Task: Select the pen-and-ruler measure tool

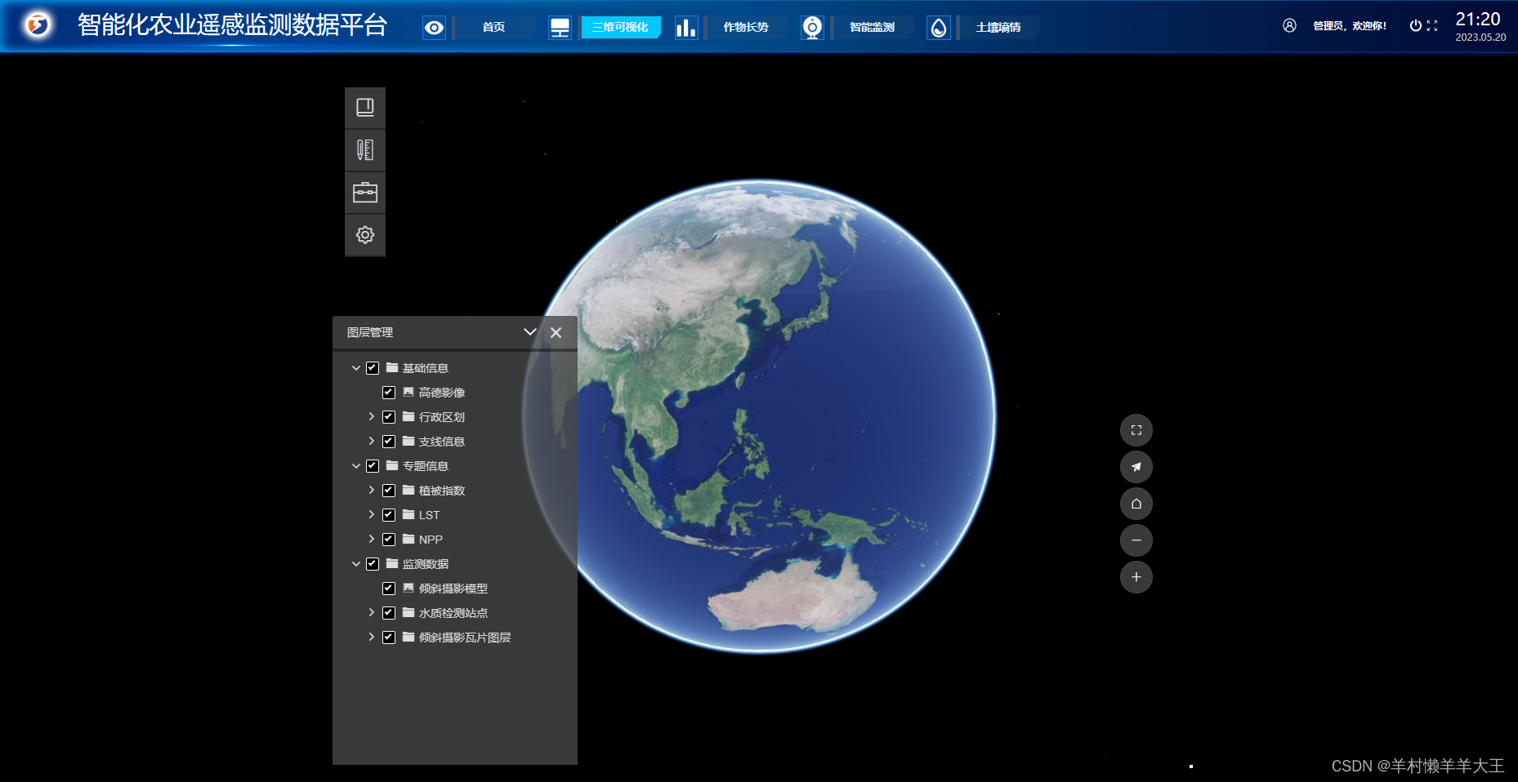Action: [364, 149]
